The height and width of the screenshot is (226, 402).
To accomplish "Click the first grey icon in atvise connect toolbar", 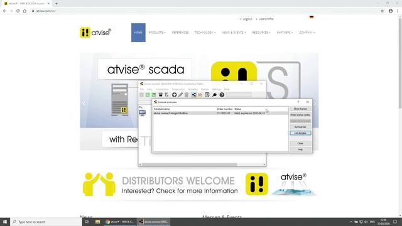I will pyautogui.click(x=141, y=95).
